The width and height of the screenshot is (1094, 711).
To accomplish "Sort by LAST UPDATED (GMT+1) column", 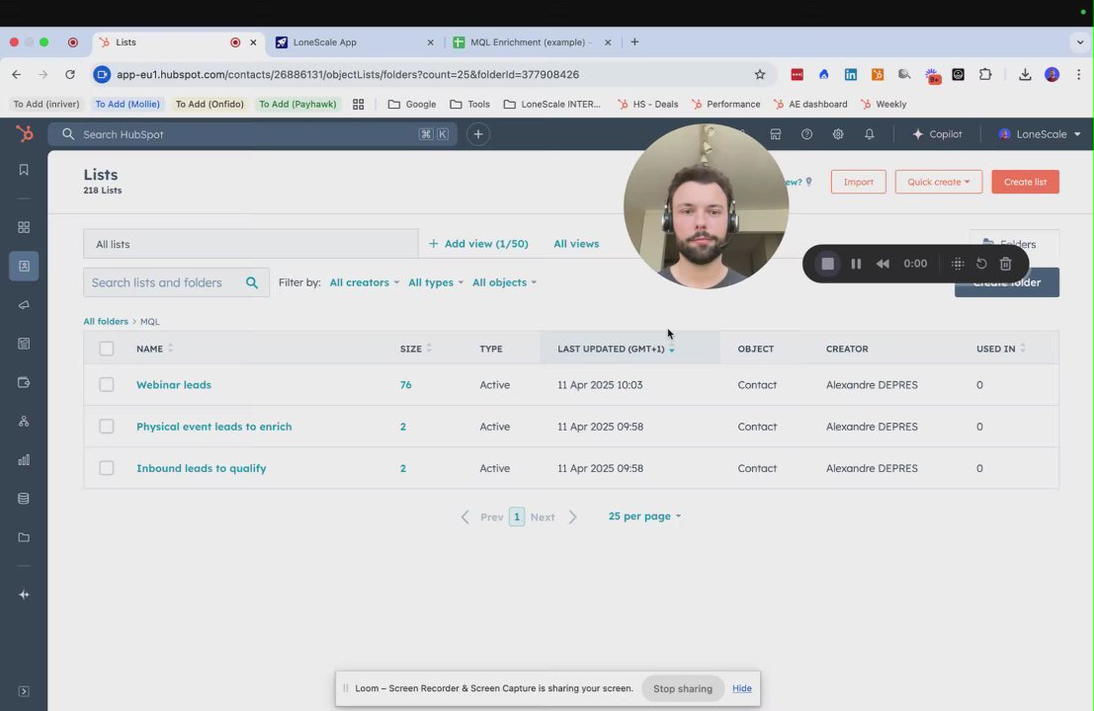I will pyautogui.click(x=616, y=349).
